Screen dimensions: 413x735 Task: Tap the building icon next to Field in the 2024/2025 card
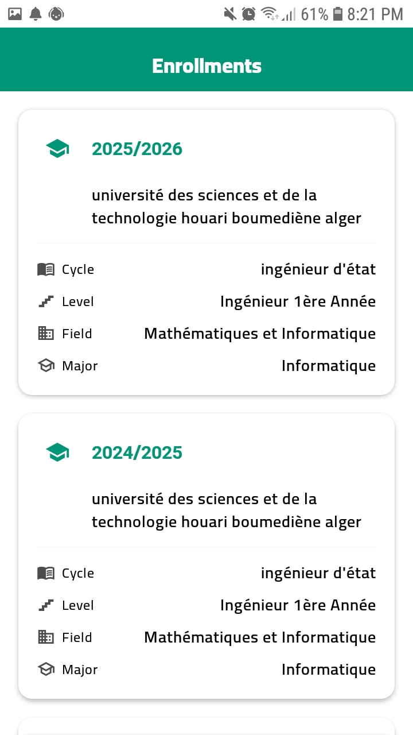click(46, 637)
